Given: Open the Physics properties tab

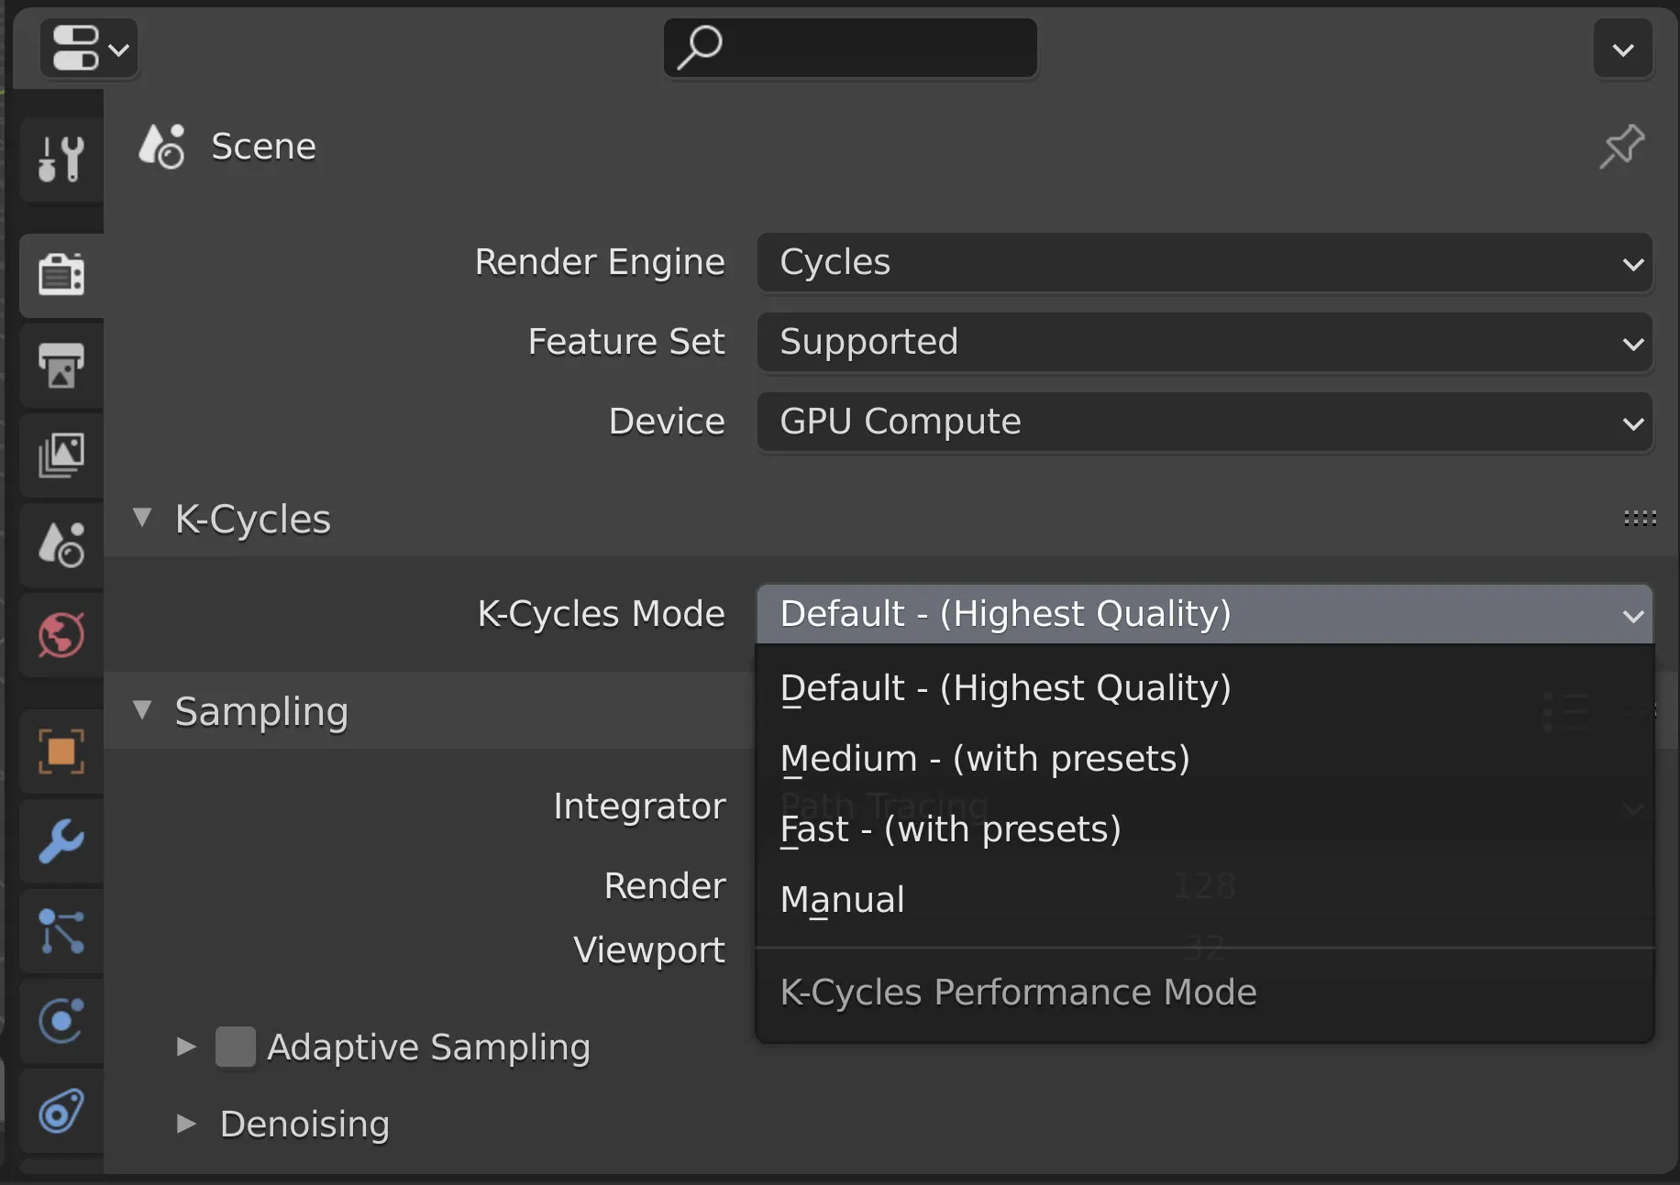Looking at the screenshot, I should (61, 1021).
